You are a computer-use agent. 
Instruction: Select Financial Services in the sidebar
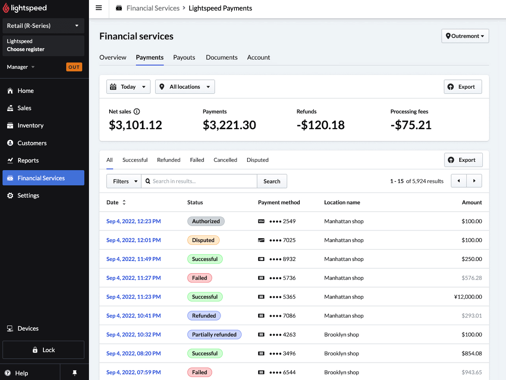tap(43, 178)
